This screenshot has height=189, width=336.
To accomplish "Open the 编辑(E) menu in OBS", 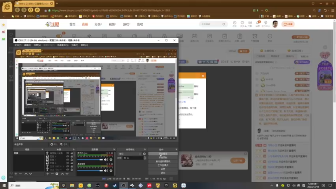I will (x=27, y=45).
